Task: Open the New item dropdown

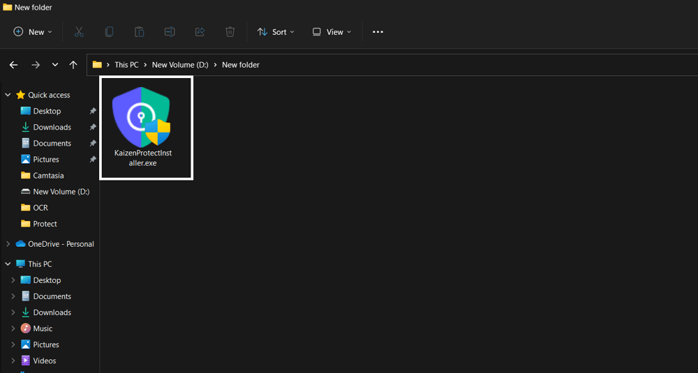Action: pos(33,32)
